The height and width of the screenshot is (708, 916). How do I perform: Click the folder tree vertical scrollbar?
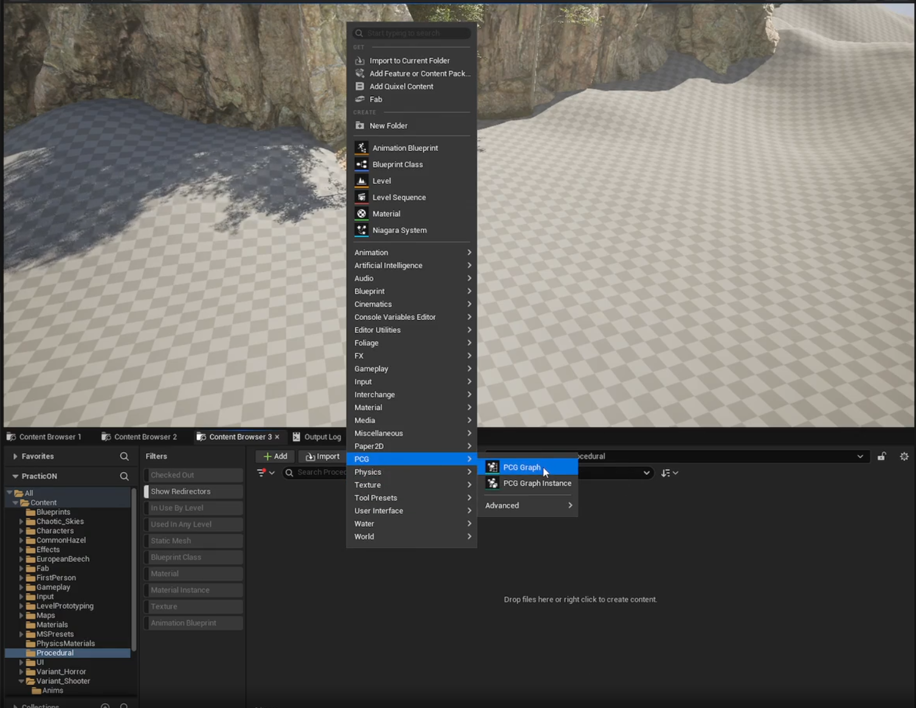[134, 569]
